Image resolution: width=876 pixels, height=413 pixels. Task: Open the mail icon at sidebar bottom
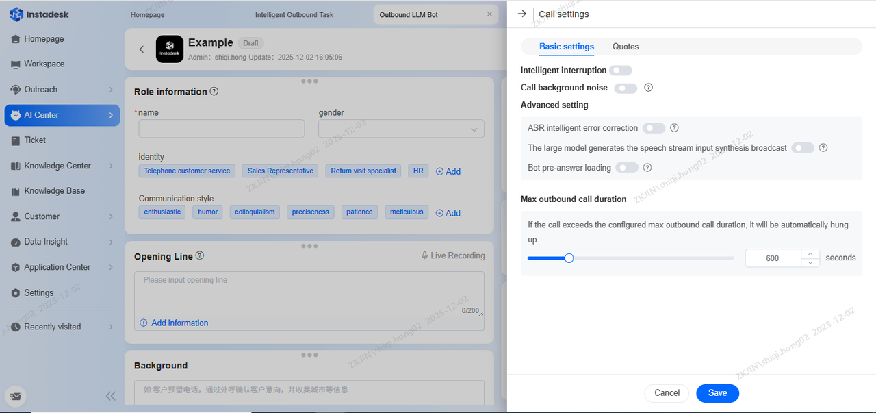pos(16,396)
